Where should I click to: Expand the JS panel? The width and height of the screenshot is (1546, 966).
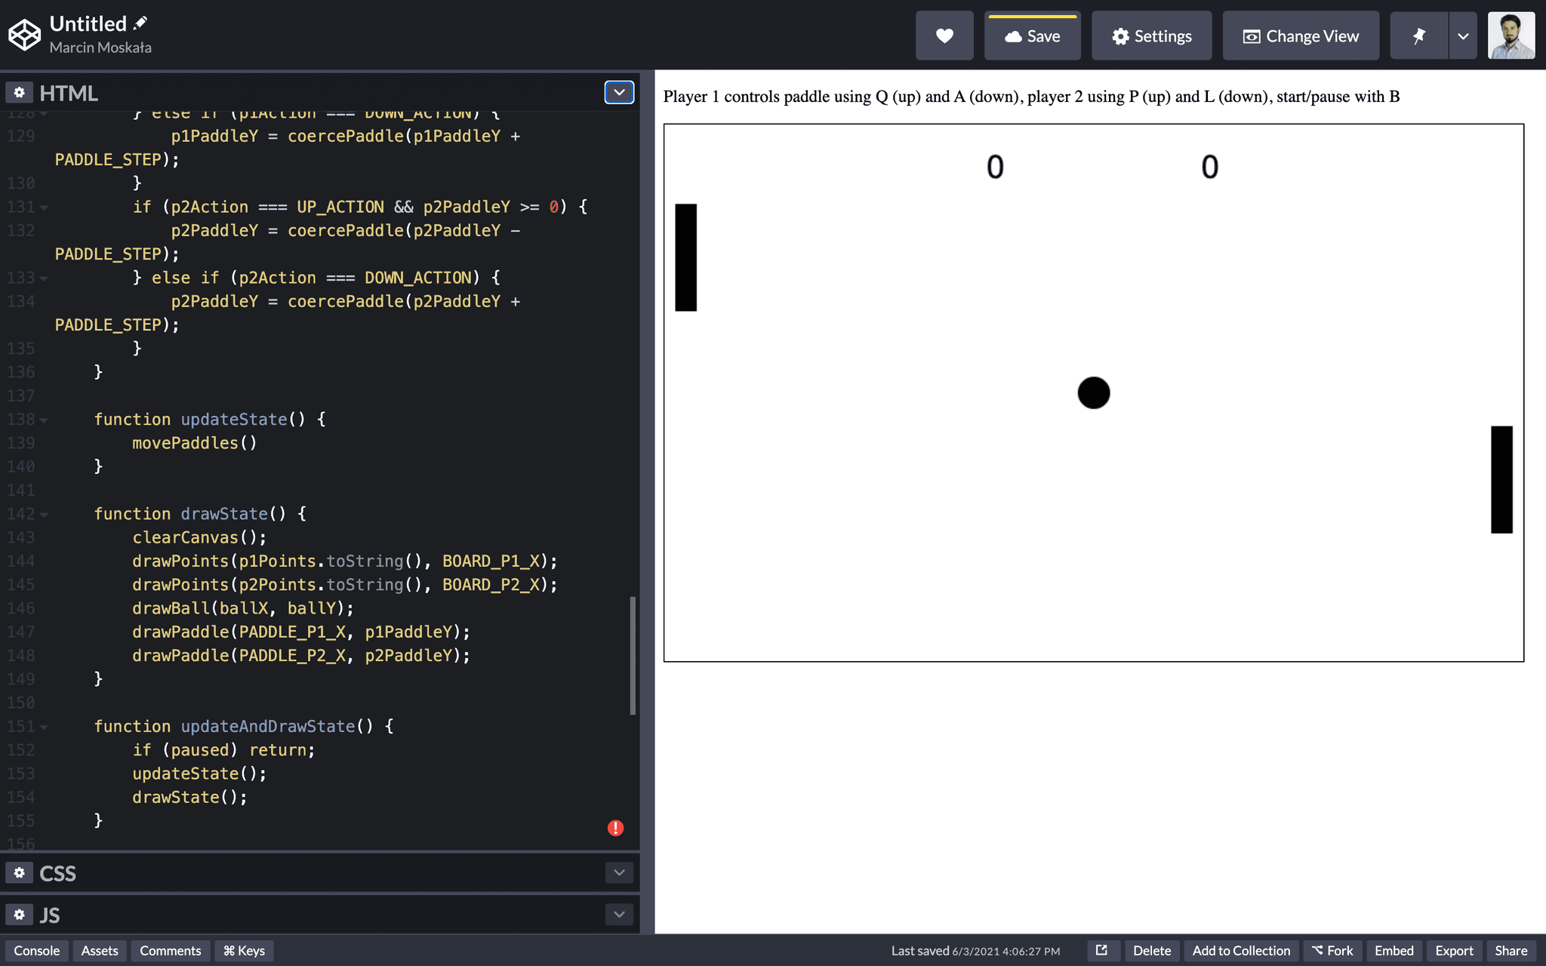[x=618, y=914]
